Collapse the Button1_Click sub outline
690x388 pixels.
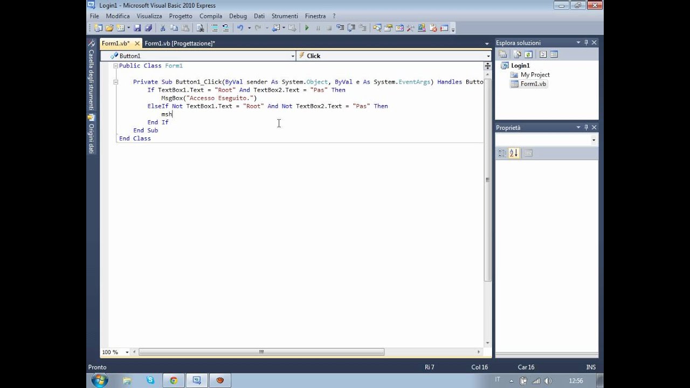(x=115, y=82)
